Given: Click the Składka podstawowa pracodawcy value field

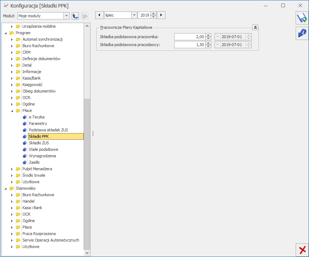Looking at the screenshot, I should pyautogui.click(x=190, y=45).
